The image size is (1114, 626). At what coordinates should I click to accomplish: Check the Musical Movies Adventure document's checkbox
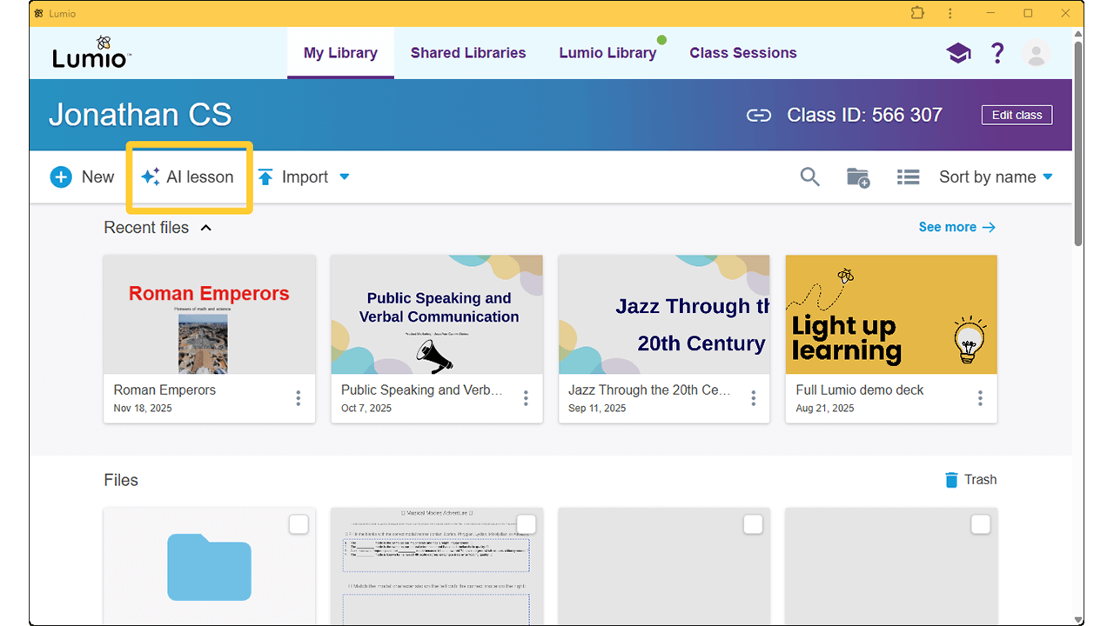(x=526, y=524)
